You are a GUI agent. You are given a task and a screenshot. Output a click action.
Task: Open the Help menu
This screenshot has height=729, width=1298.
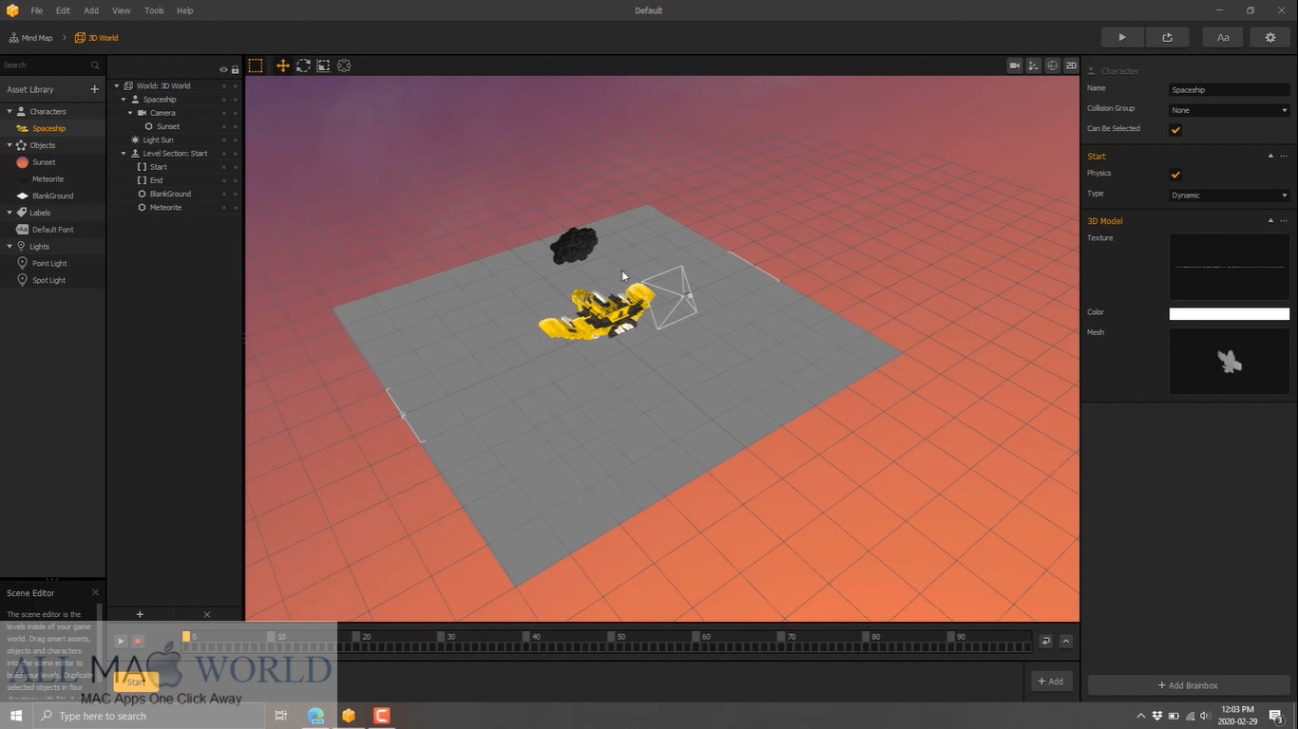tap(185, 10)
